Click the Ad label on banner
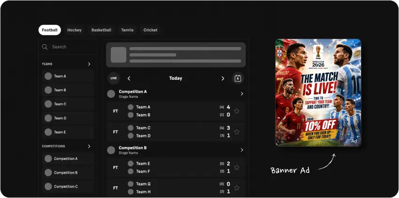Image resolution: width=399 pixels, height=198 pixels. [x=354, y=141]
